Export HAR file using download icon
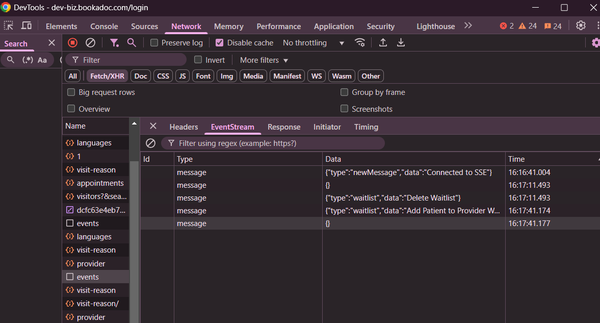The height and width of the screenshot is (323, 600). click(x=401, y=43)
